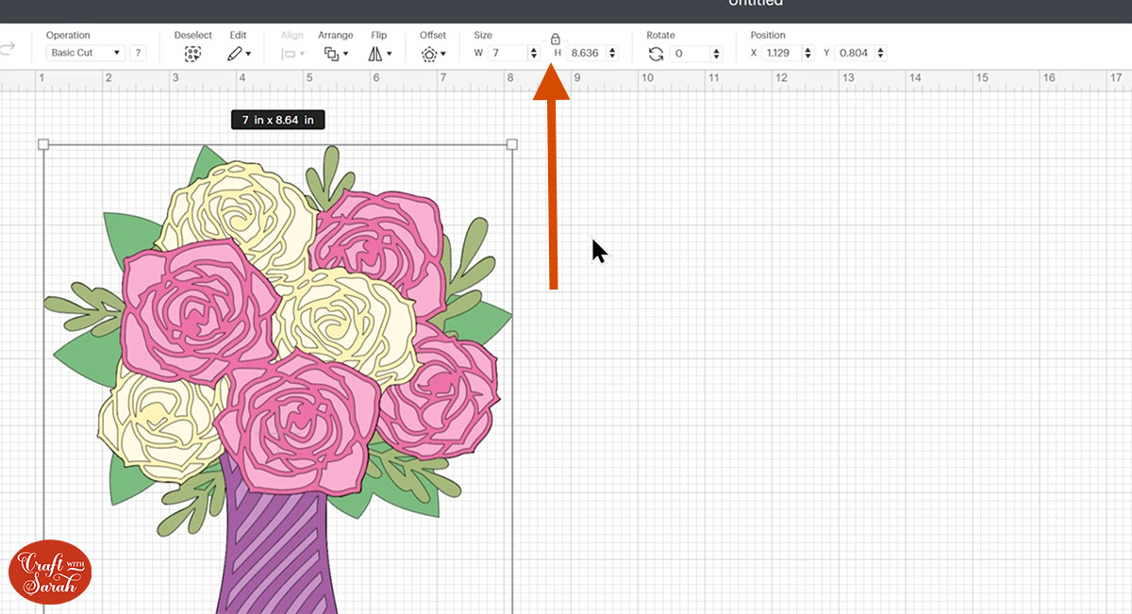Click top-left selection handle of the bouquet
Image resolution: width=1132 pixels, height=614 pixels.
[x=43, y=144]
